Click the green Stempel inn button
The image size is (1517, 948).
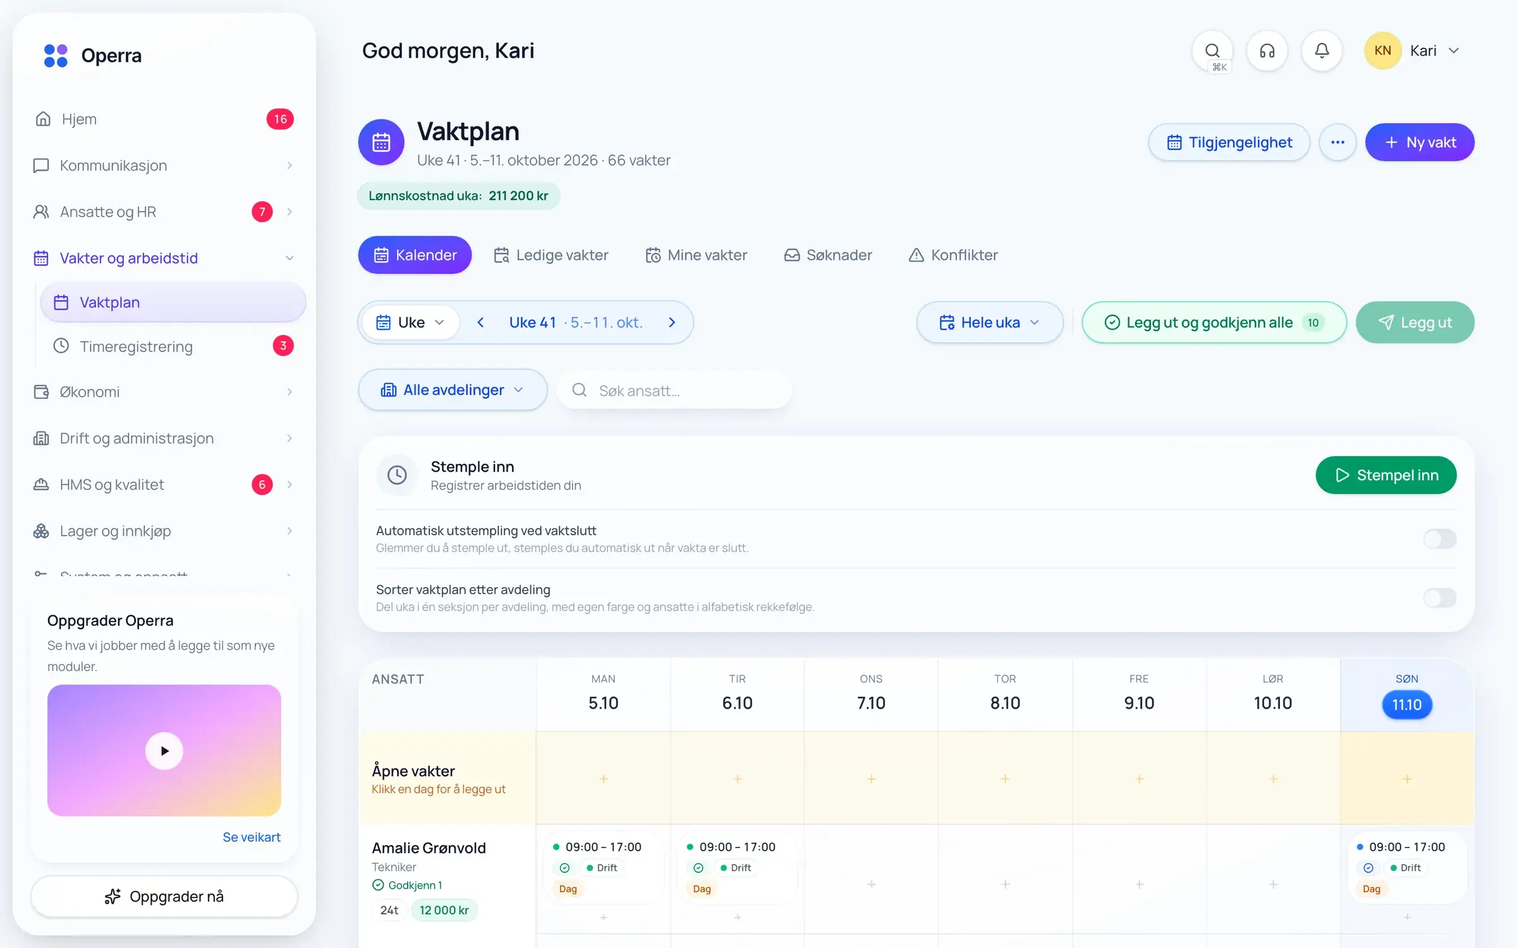pos(1386,475)
